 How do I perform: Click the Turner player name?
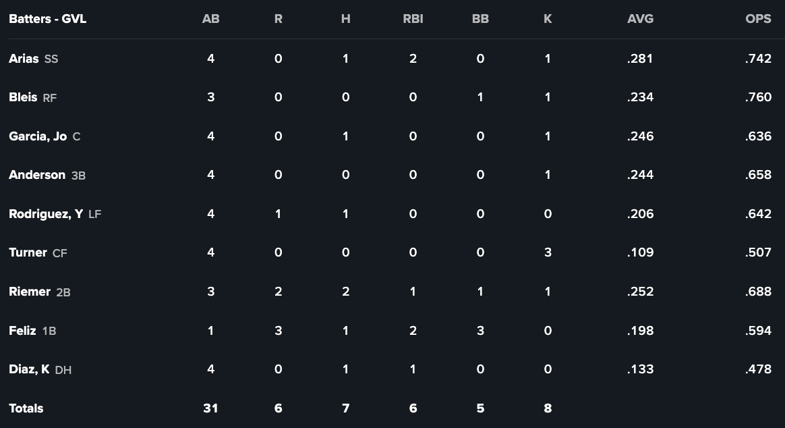[28, 252]
